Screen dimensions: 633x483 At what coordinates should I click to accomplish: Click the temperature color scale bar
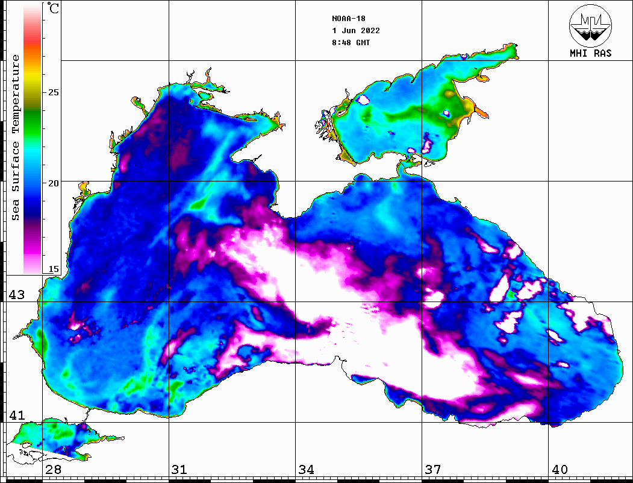coord(33,139)
